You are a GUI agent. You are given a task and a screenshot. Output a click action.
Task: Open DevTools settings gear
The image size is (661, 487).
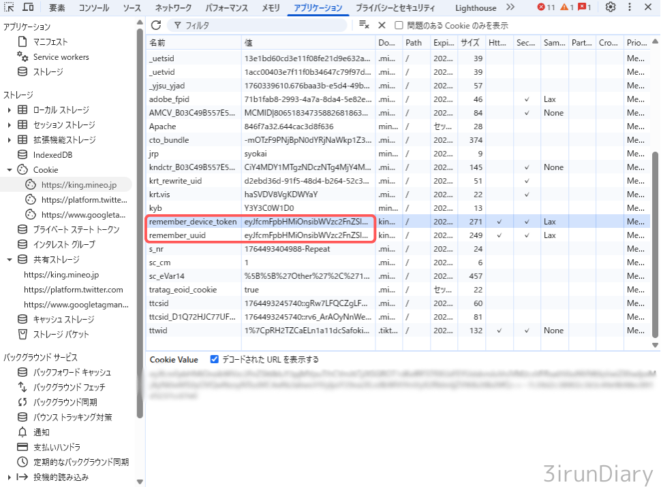[611, 7]
